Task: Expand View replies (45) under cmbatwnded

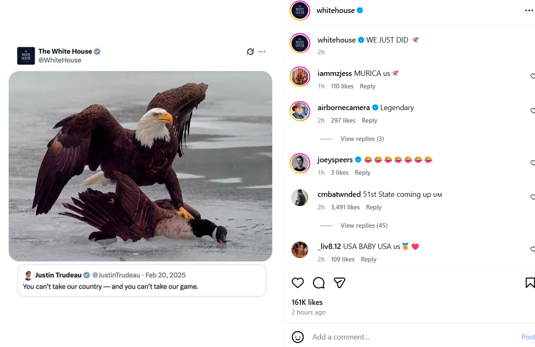Action: click(363, 225)
